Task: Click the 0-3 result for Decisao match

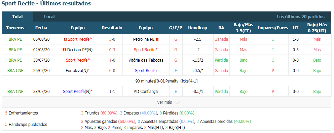Action: pos(112,49)
